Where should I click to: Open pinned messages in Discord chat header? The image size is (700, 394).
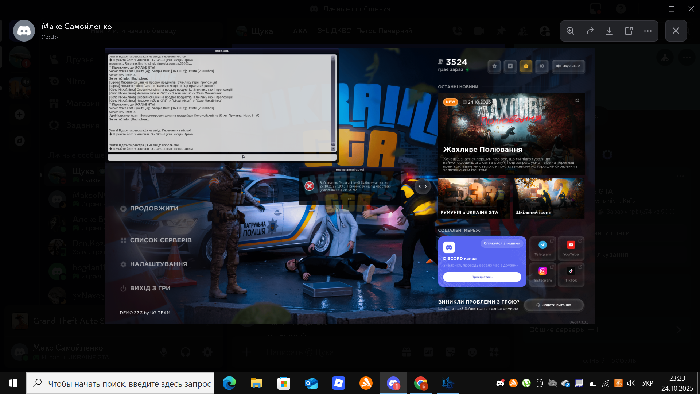[x=501, y=31]
